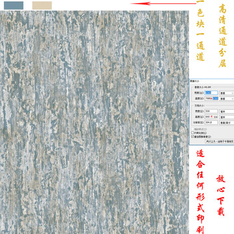The height and width of the screenshot is (234, 234).
Task: Focus the pixel width input field
Action: (x=211, y=93)
